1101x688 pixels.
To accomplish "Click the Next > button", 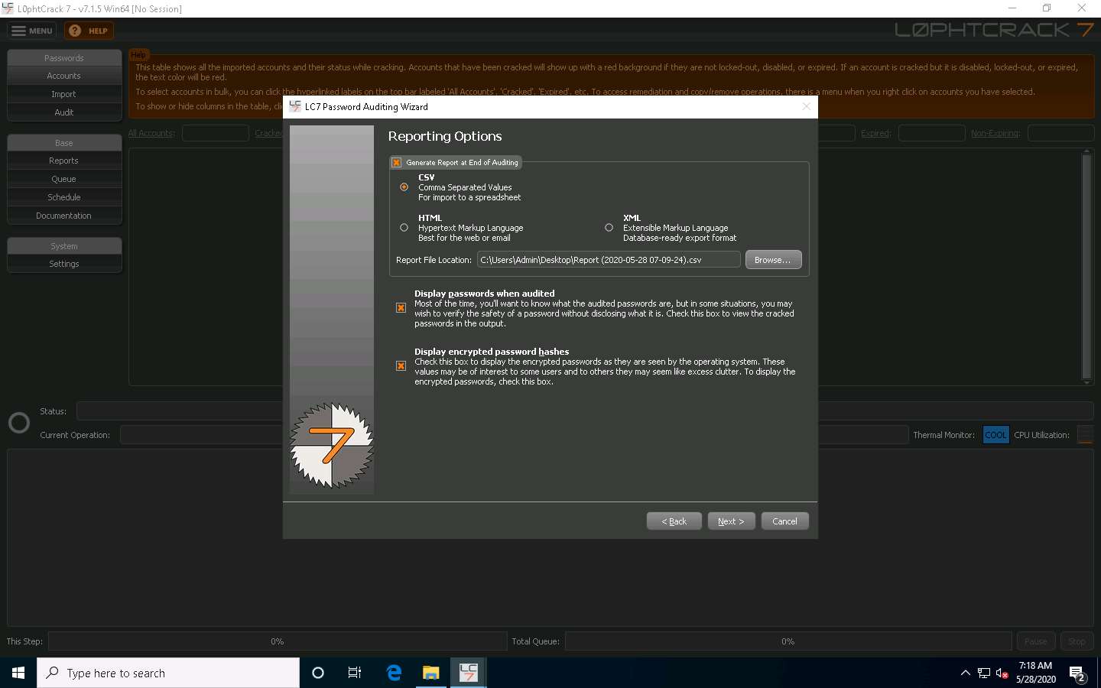I will (x=731, y=521).
